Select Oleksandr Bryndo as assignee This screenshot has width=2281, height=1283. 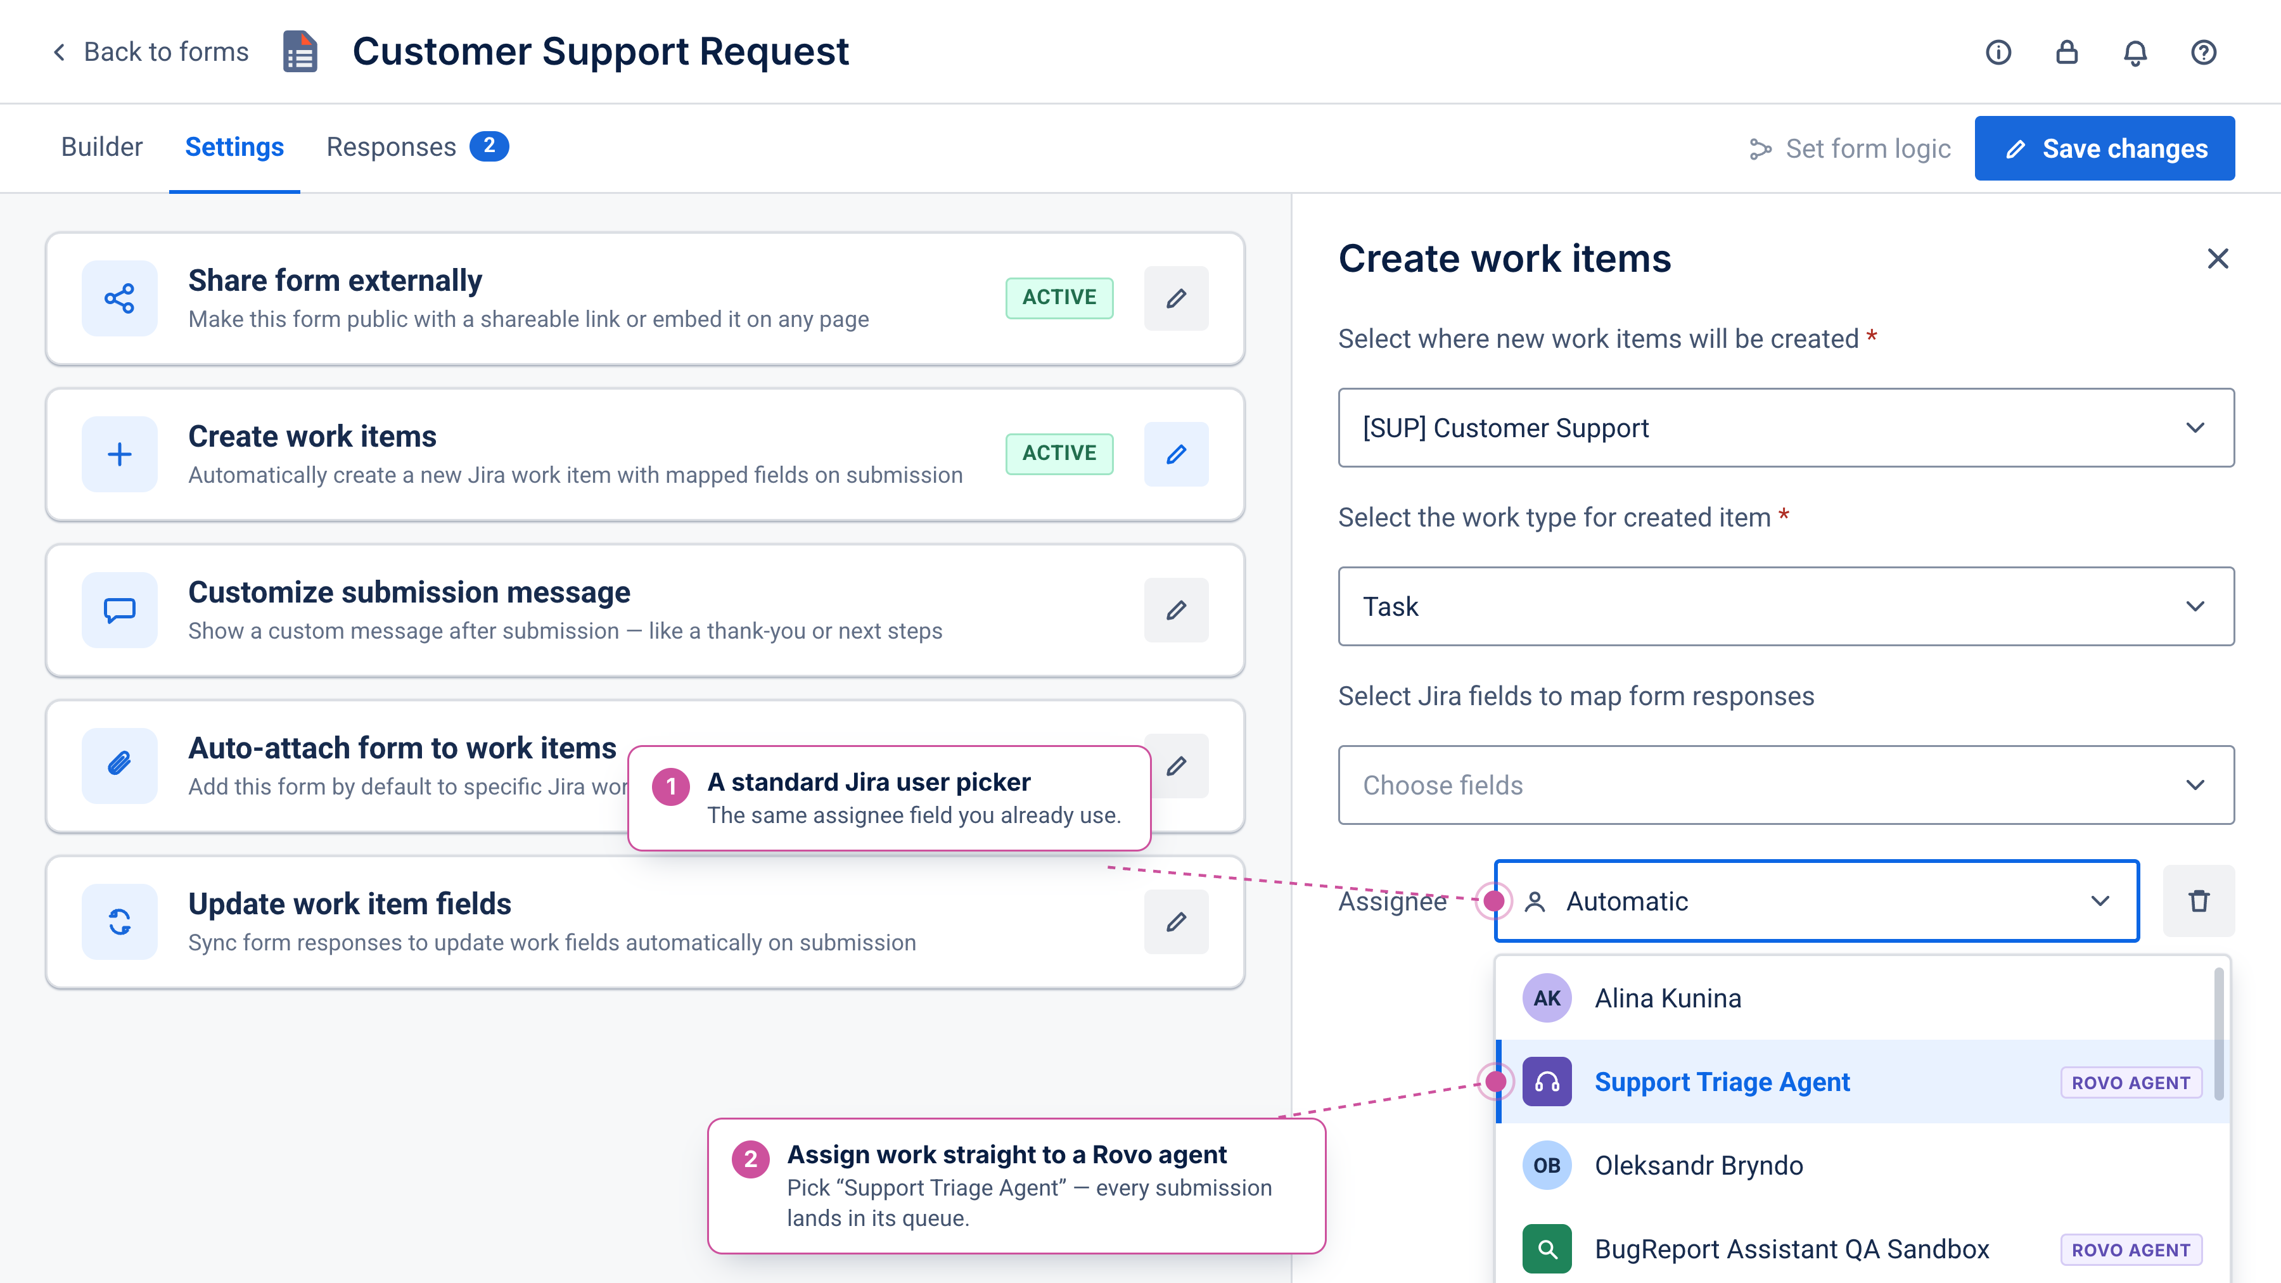coord(1862,1165)
